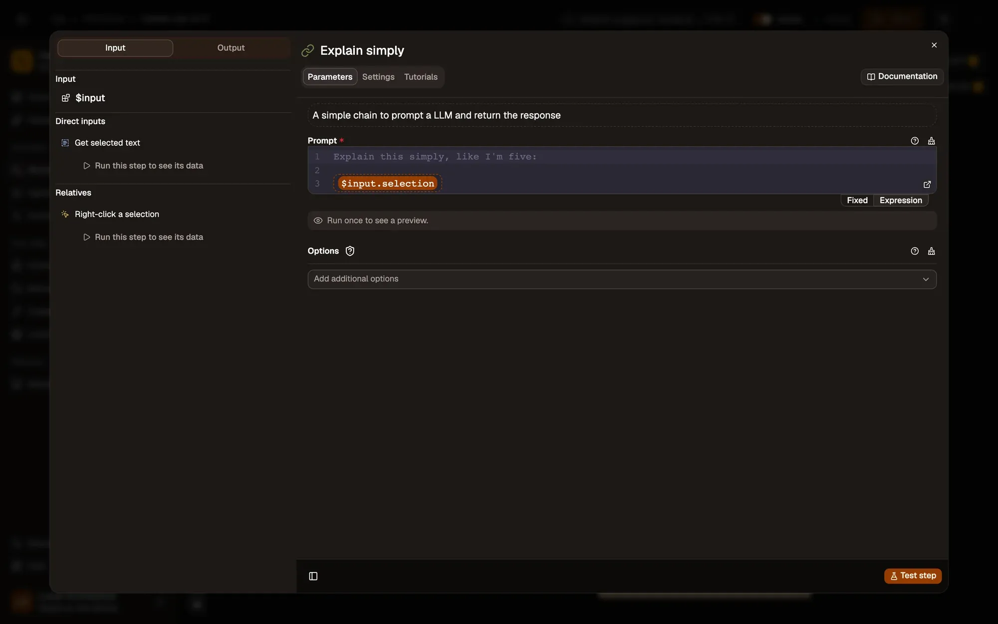
Task: Click the $input schema icon
Action: pos(65,98)
